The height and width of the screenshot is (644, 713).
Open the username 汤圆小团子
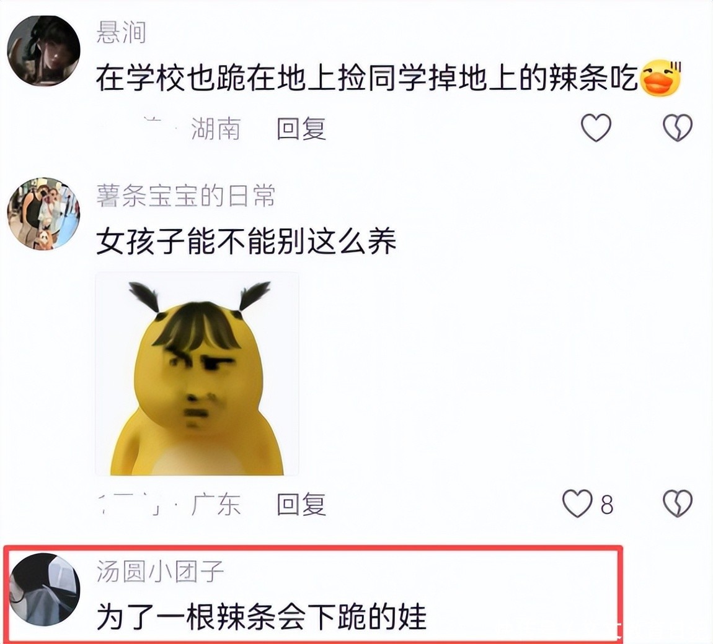click(160, 572)
